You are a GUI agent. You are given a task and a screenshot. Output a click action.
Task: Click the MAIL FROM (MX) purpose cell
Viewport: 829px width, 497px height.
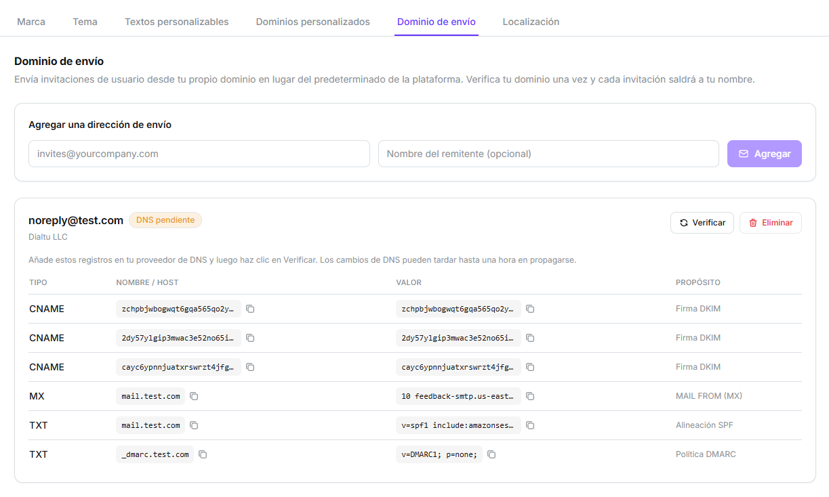(709, 396)
